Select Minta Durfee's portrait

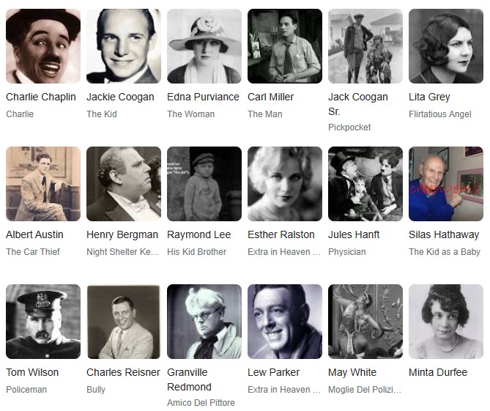[446, 322]
